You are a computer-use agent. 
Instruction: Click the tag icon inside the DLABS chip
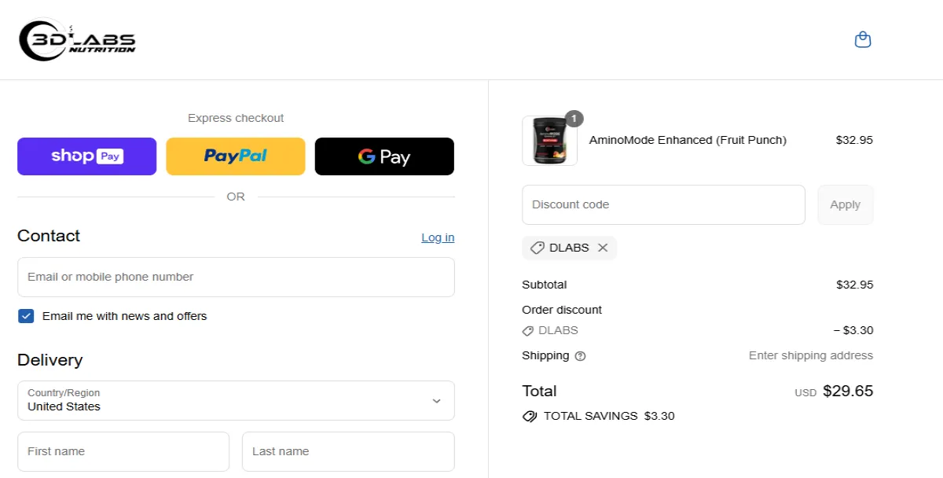pyautogui.click(x=538, y=248)
